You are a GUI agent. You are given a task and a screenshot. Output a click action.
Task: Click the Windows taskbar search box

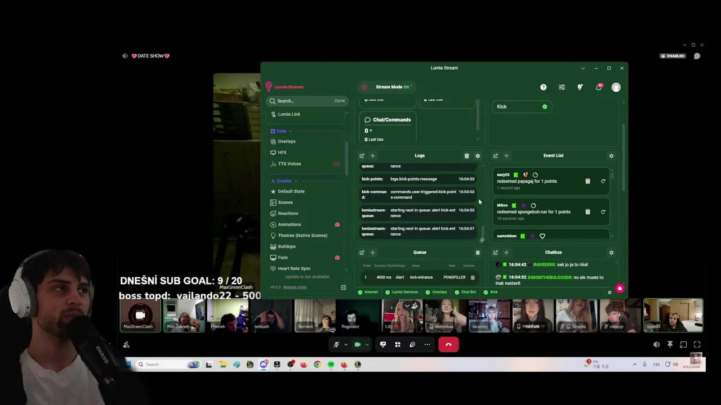pyautogui.click(x=168, y=364)
